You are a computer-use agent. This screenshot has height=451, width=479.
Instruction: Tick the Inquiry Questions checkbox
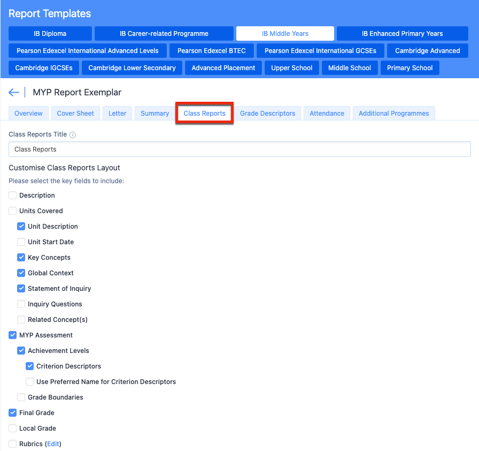pos(21,304)
